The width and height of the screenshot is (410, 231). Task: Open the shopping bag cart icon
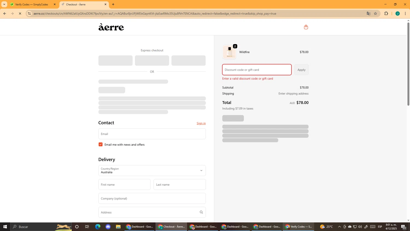pos(306,27)
